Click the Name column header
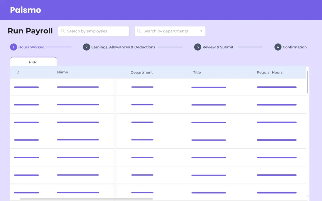Image resolution: width=322 pixels, height=201 pixels. pos(63,72)
